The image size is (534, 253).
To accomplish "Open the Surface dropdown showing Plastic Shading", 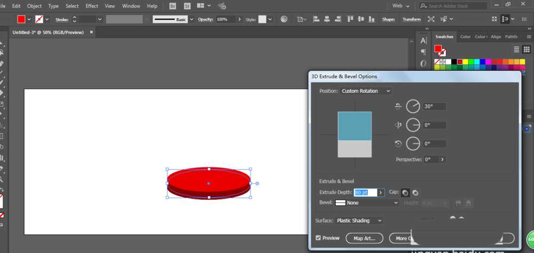I will (359, 221).
